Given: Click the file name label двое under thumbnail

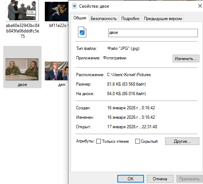Looking at the screenshot, I should (23, 85).
